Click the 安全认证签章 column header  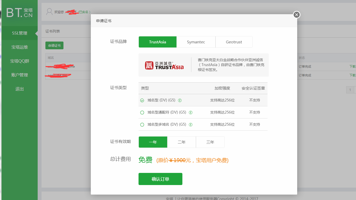(253, 88)
